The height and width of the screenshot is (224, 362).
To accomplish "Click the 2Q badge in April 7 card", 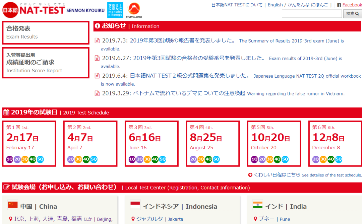I will coord(71,159).
